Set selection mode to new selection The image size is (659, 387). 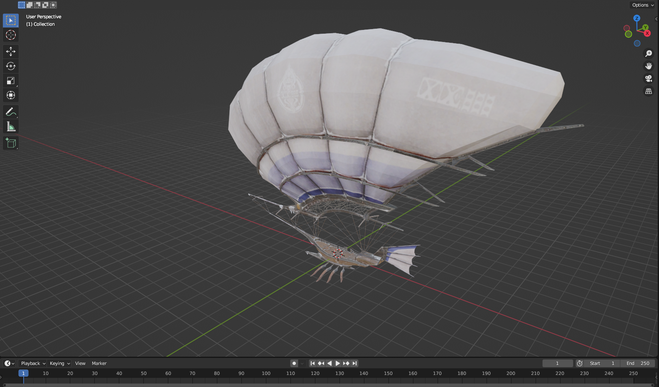pyautogui.click(x=22, y=5)
